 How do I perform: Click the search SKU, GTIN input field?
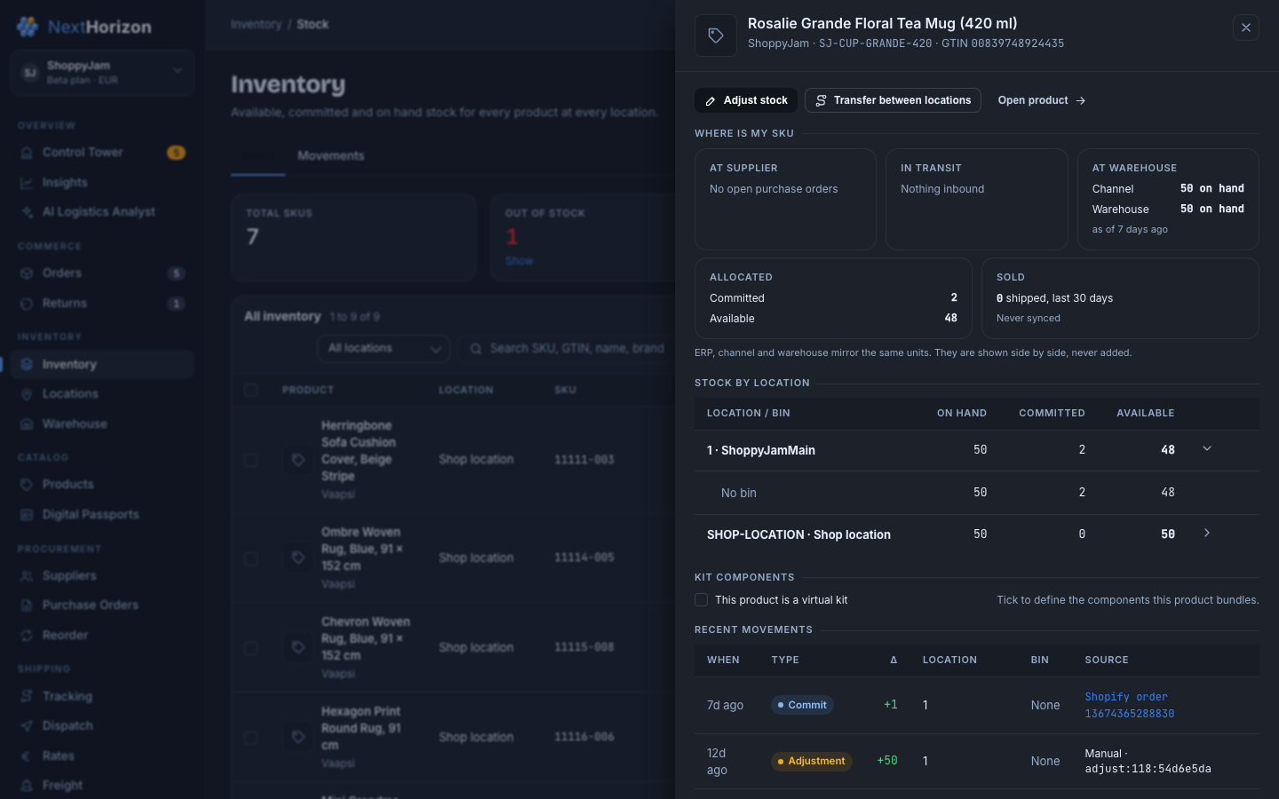(568, 349)
